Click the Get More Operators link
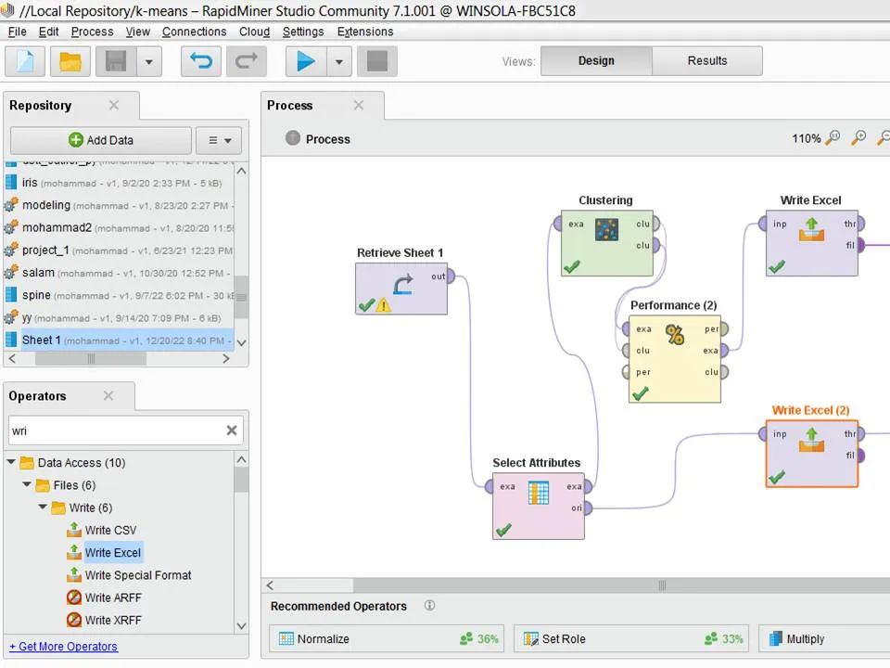Screen dimensions: 890x668 pyautogui.click(x=63, y=647)
